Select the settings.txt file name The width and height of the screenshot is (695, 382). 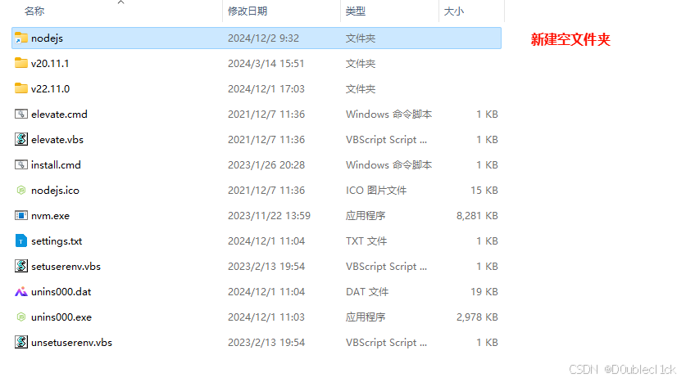point(57,241)
